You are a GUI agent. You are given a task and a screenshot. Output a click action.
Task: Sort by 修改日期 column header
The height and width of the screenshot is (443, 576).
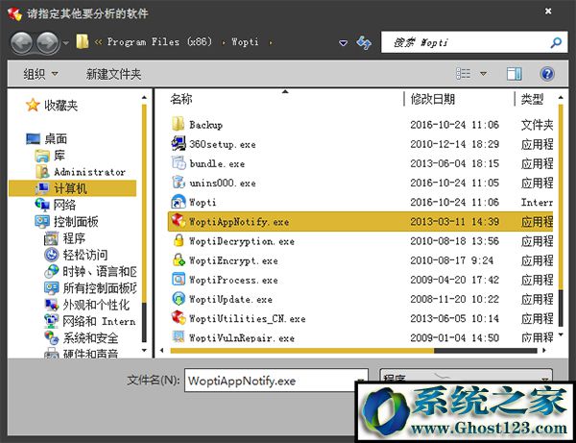(432, 99)
